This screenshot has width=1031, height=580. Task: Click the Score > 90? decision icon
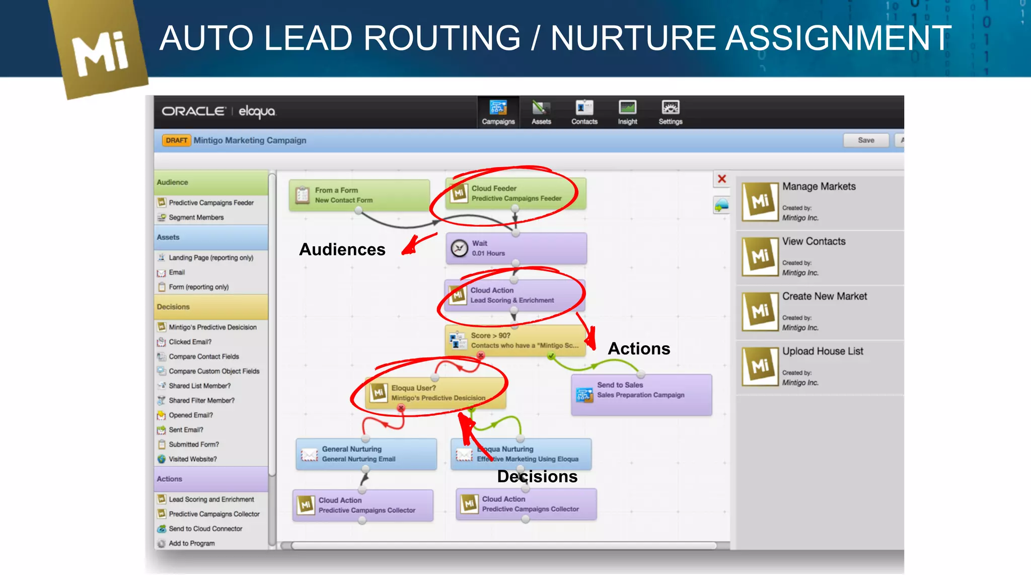458,340
